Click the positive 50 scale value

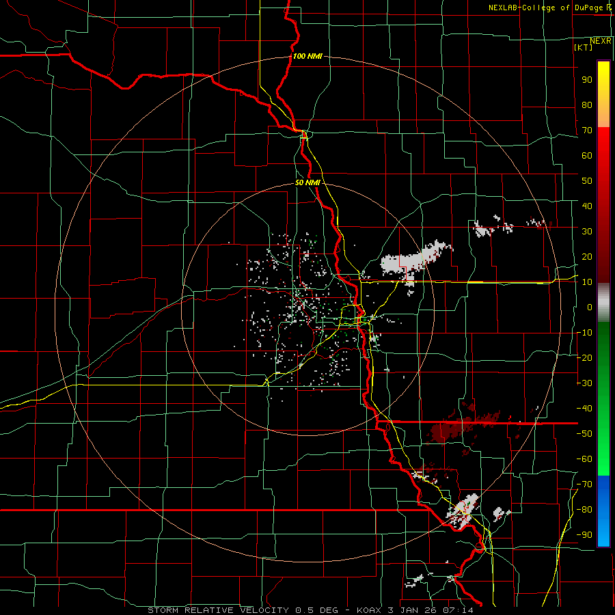(587, 181)
